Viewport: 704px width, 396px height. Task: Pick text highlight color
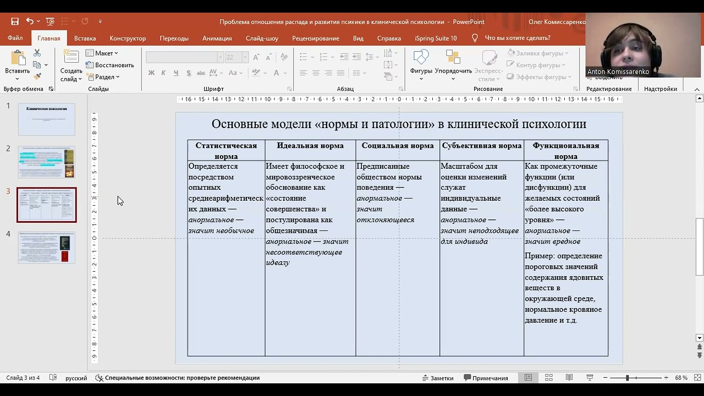(x=257, y=73)
